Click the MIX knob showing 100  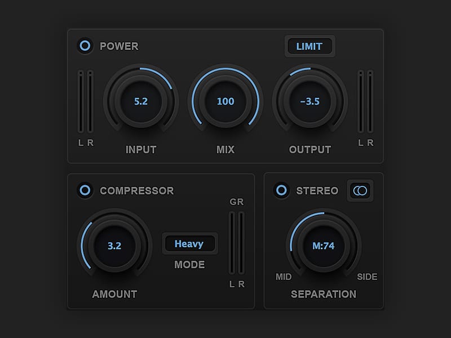point(225,101)
